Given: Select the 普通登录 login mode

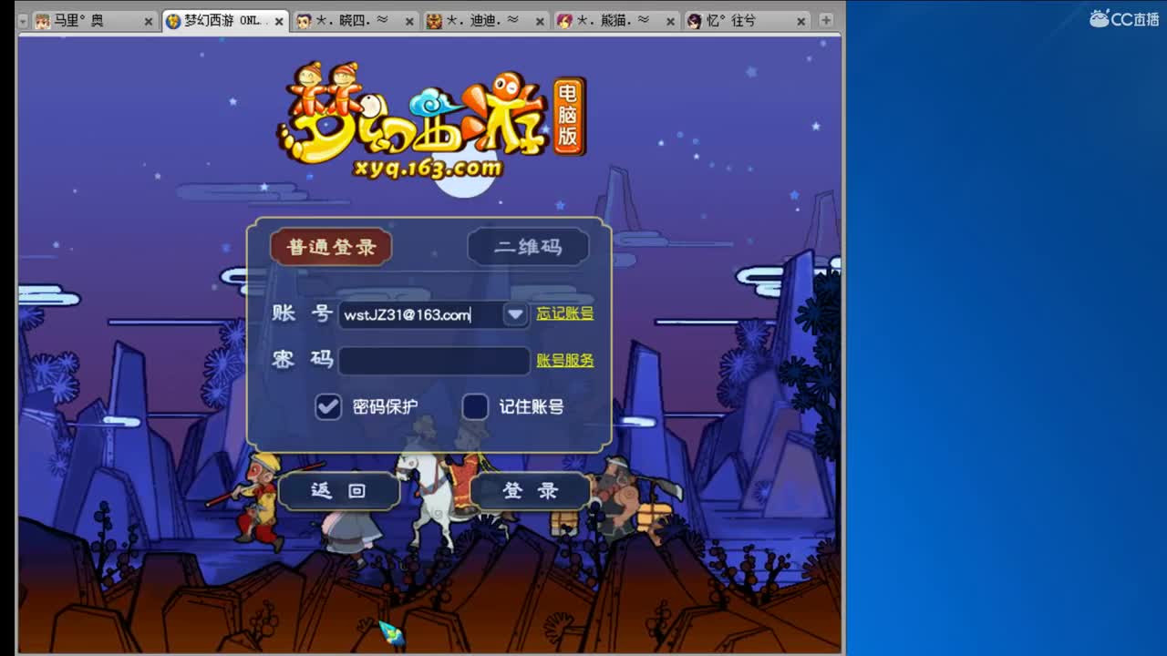Looking at the screenshot, I should tap(331, 247).
